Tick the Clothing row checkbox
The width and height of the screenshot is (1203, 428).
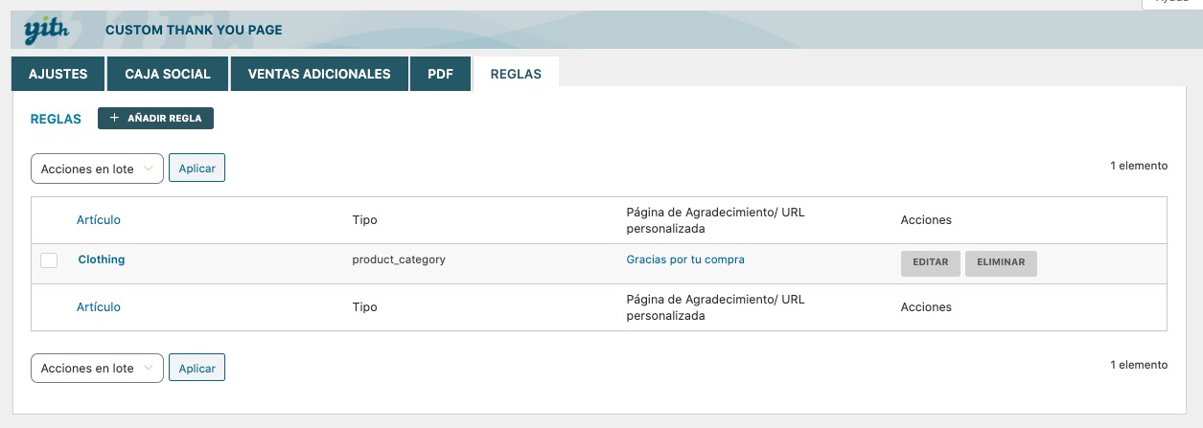click(50, 260)
